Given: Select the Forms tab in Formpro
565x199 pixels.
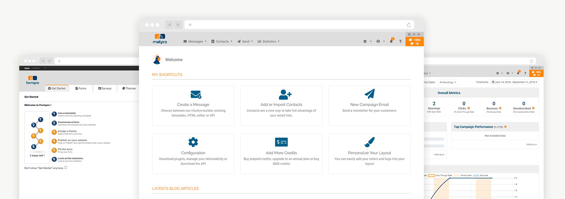Looking at the screenshot, I should click(81, 88).
